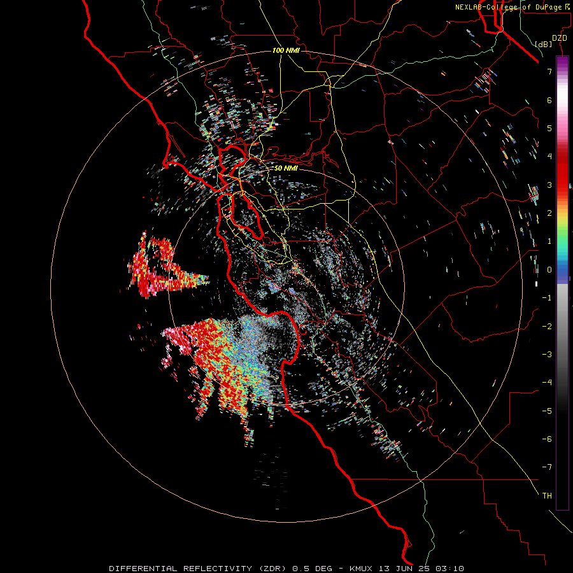Click the -1 tick label on the scale
The image size is (573, 573).
tap(547, 298)
